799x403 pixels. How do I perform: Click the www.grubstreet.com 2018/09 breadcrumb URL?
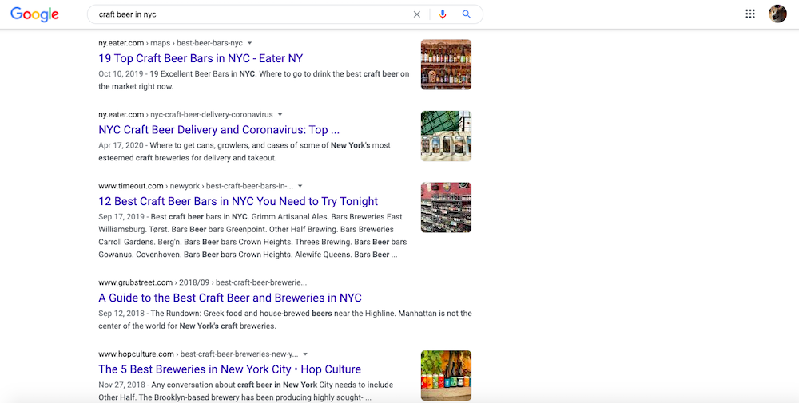point(203,282)
